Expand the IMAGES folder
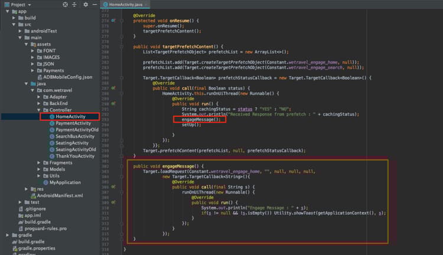The width and height of the screenshot is (443, 255). (x=32, y=57)
